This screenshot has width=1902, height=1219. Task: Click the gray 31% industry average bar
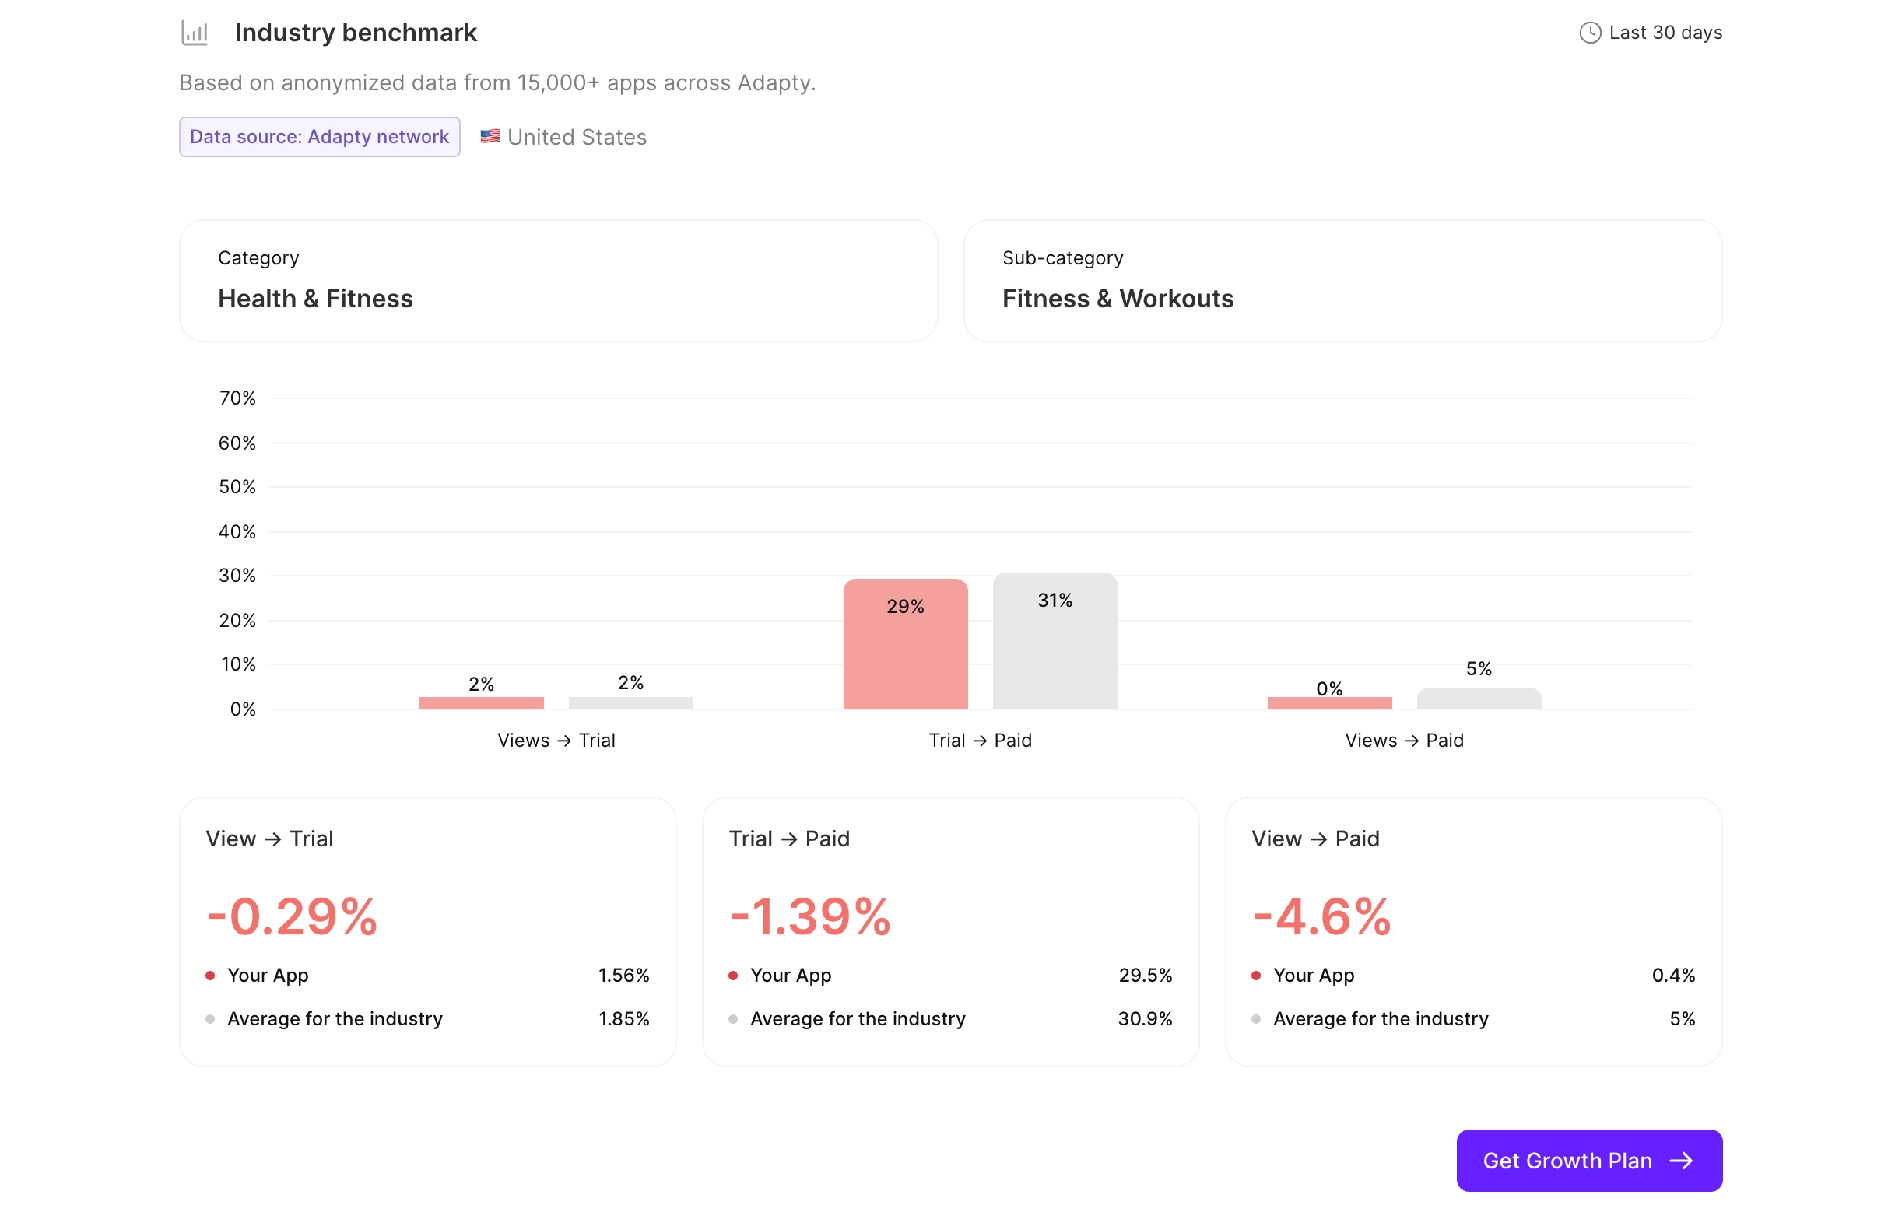coord(1054,641)
